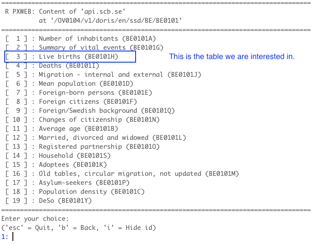Click the Average age (BE0101B) line
Screen dimensions: 324x244
78,129
